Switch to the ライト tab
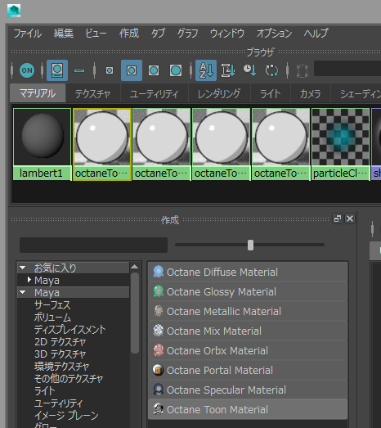The height and width of the screenshot is (428, 381). pyautogui.click(x=271, y=94)
